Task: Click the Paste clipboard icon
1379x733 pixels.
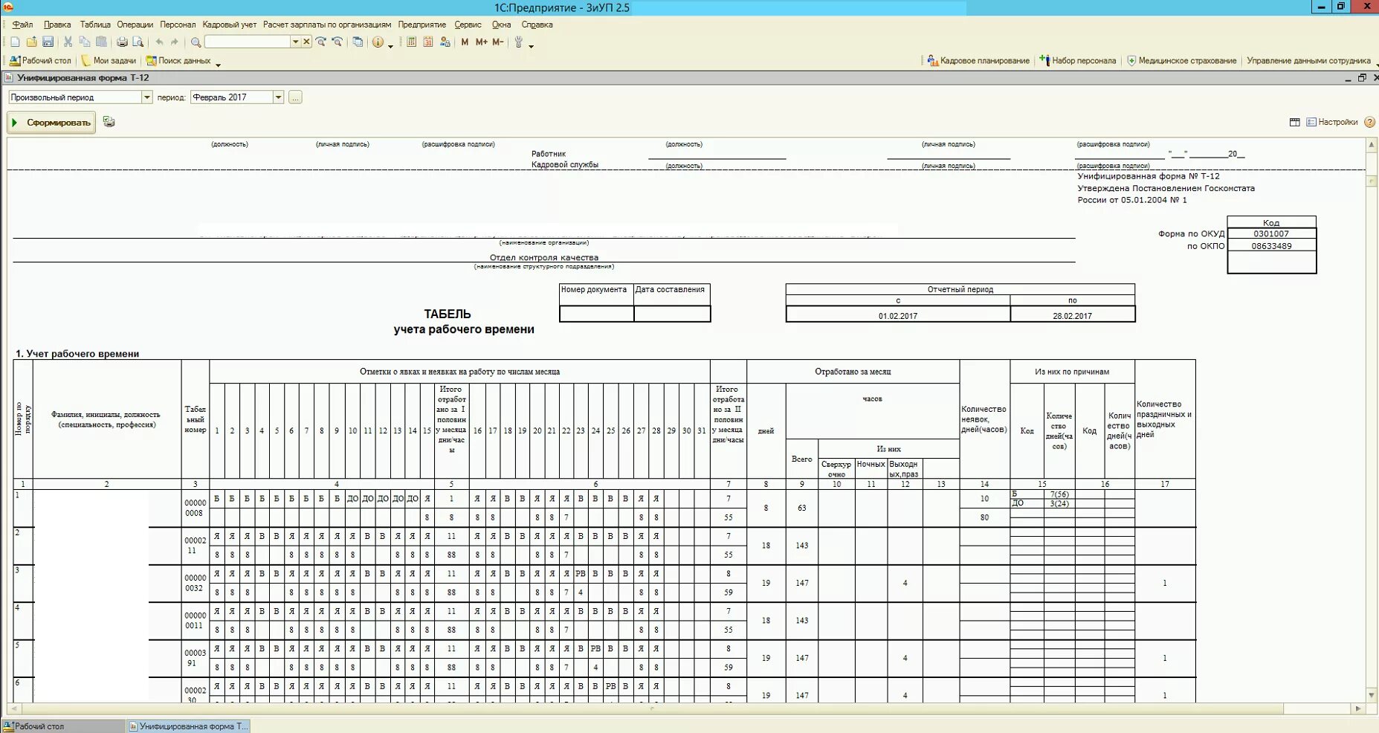Action: [x=101, y=42]
